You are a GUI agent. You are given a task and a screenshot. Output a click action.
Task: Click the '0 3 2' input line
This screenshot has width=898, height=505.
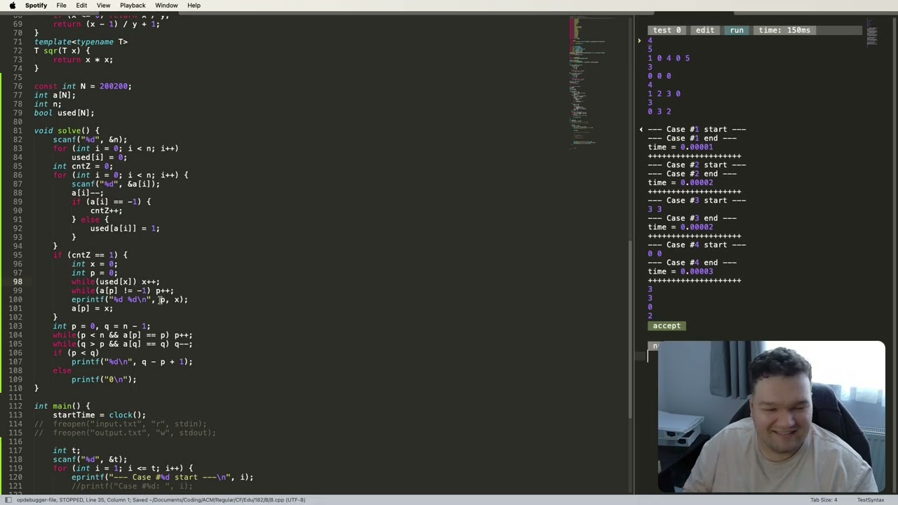click(x=659, y=112)
